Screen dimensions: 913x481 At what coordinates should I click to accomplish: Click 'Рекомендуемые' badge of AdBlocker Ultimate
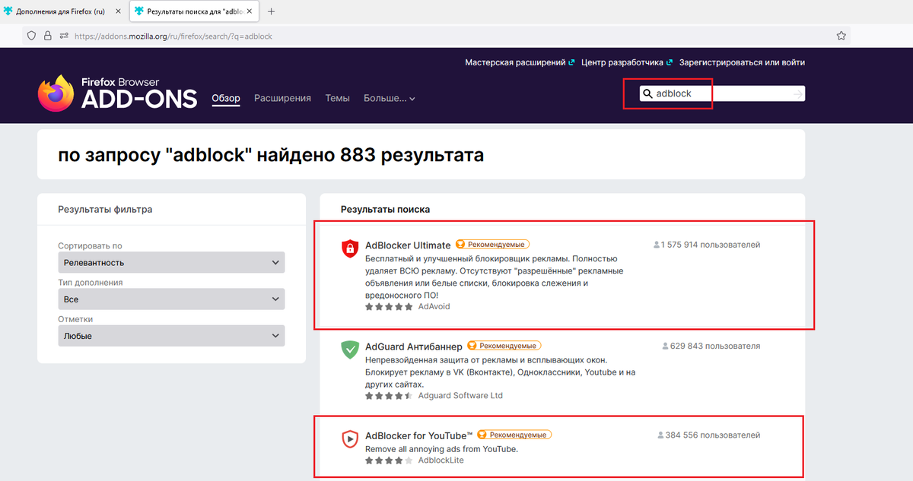(x=492, y=245)
